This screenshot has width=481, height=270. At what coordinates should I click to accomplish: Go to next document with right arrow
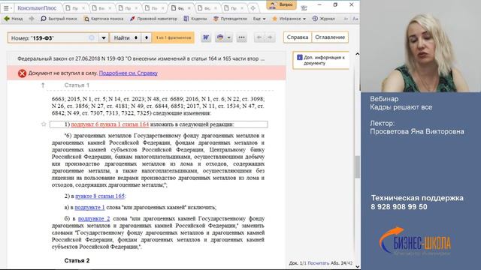270,37
